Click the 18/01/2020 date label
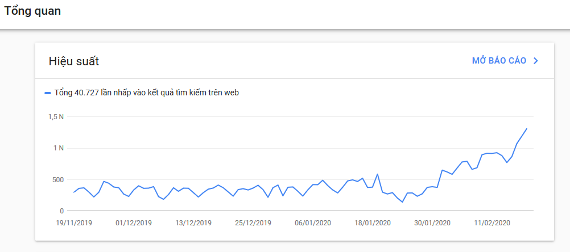 coord(373,223)
